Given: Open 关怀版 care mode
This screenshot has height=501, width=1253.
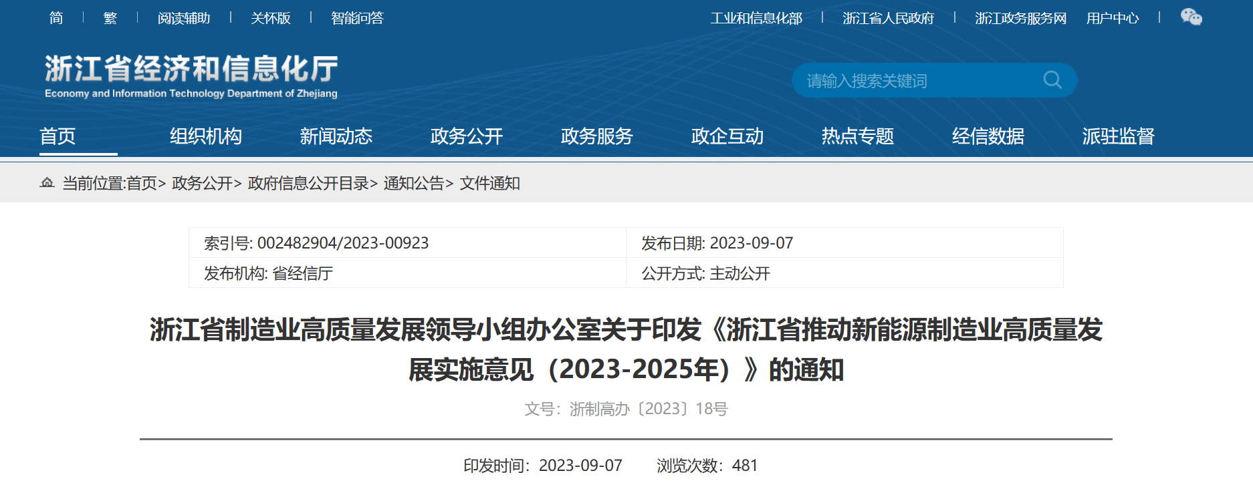Looking at the screenshot, I should (271, 18).
